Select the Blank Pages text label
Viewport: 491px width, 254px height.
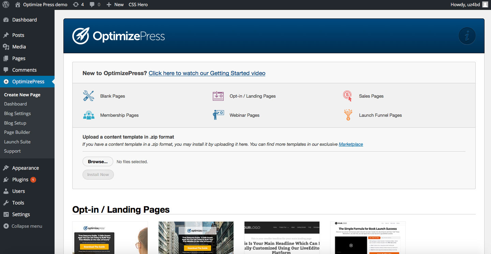[113, 96]
